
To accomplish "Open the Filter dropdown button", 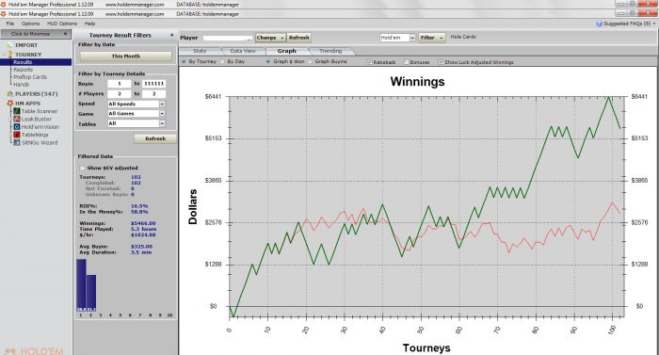I will coord(431,38).
